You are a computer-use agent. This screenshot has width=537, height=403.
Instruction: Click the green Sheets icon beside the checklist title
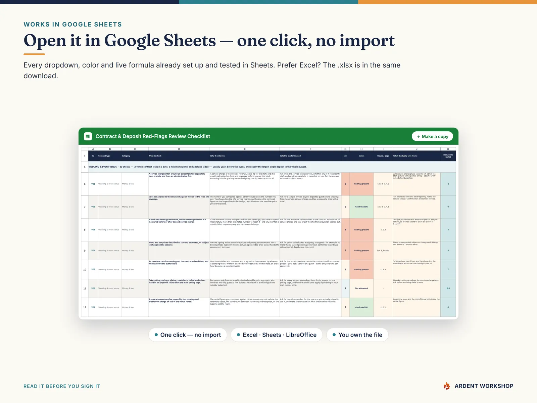pyautogui.click(x=88, y=136)
